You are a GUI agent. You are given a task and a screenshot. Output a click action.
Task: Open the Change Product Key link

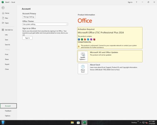pyautogui.click(x=84, y=42)
